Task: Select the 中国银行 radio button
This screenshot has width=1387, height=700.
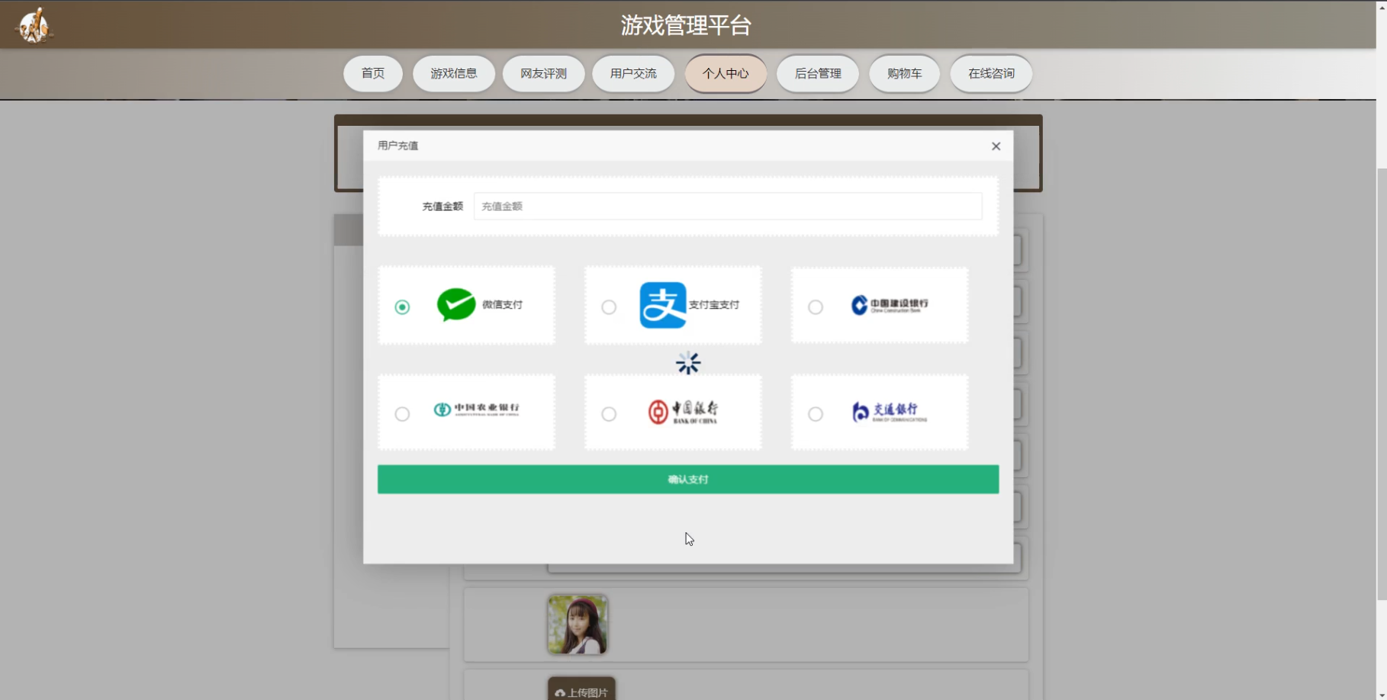Action: (609, 413)
